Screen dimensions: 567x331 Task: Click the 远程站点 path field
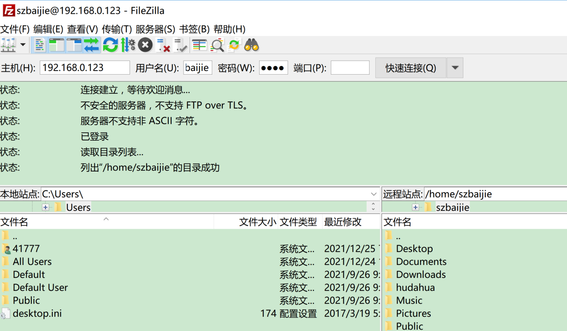tap(496, 194)
